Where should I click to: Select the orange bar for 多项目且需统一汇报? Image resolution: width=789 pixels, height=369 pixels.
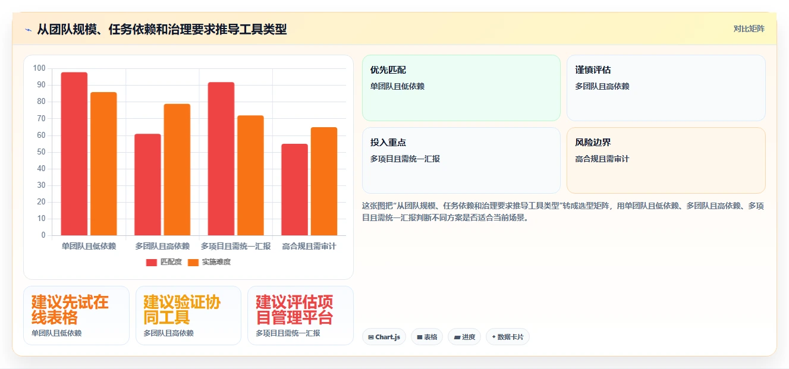tap(250, 175)
